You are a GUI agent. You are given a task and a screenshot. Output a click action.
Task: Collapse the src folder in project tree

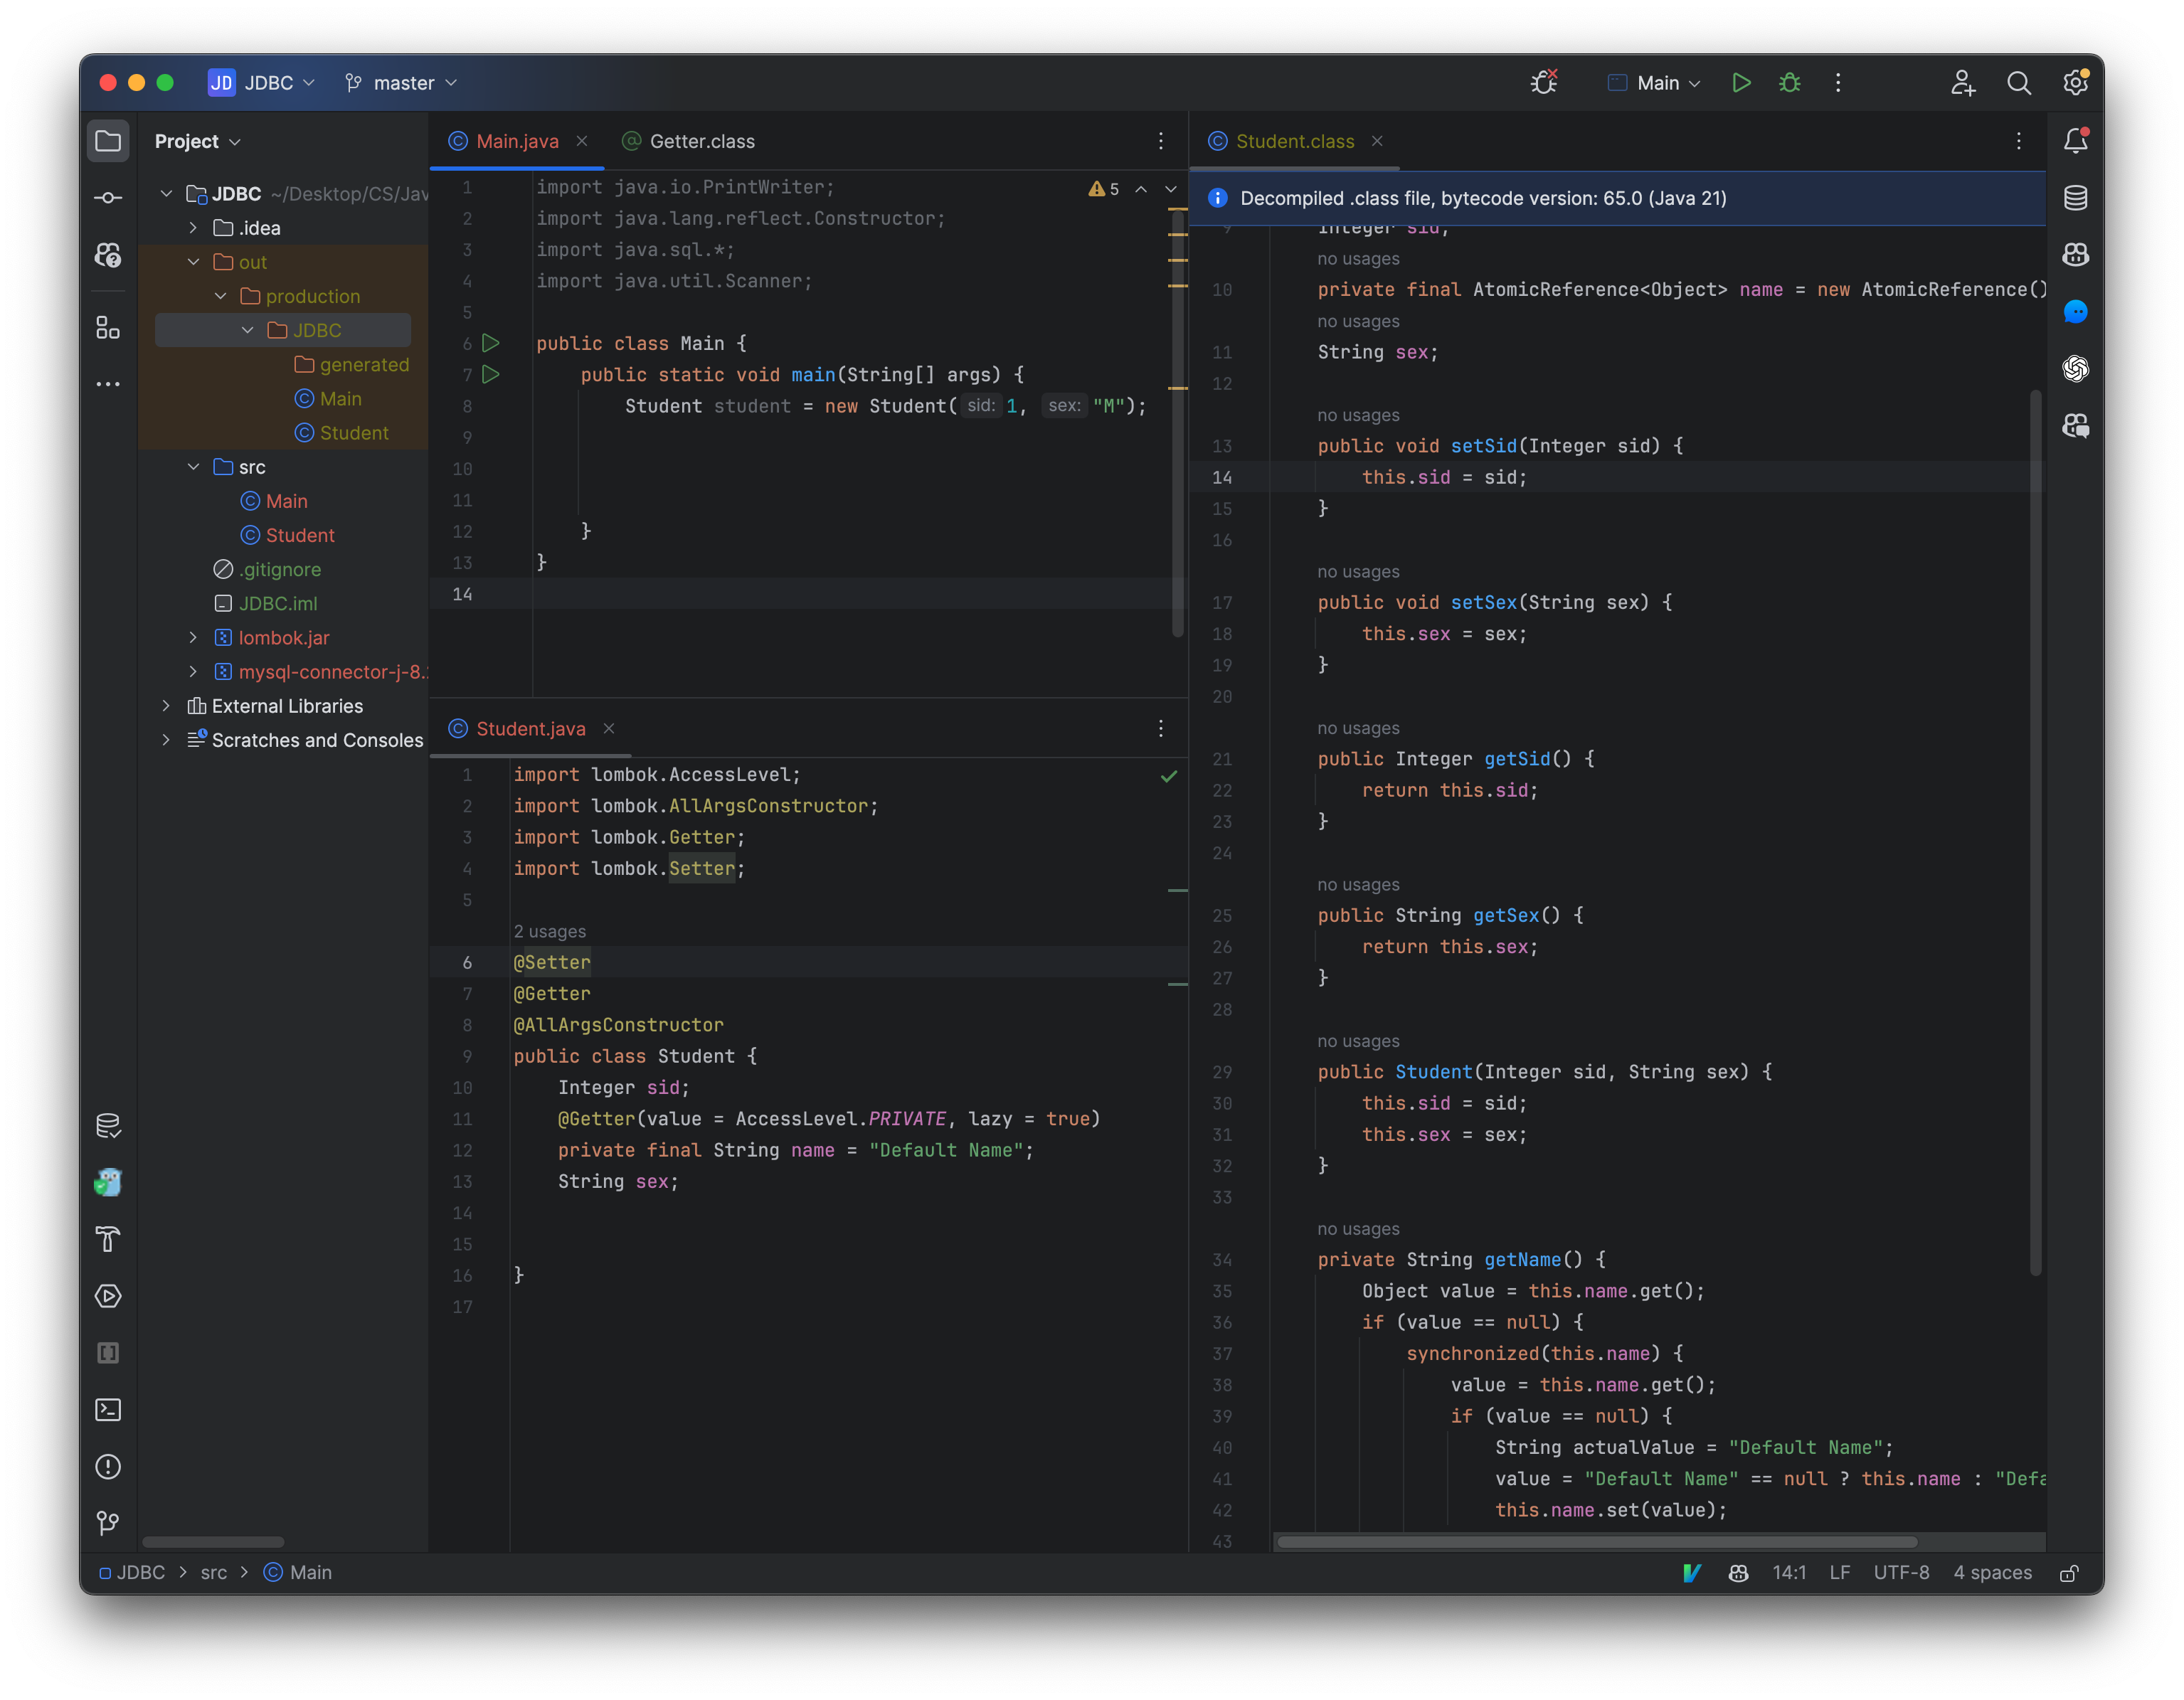pyautogui.click(x=193, y=467)
